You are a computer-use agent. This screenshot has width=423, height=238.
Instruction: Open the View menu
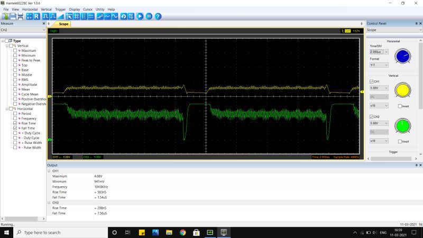click(x=15, y=9)
